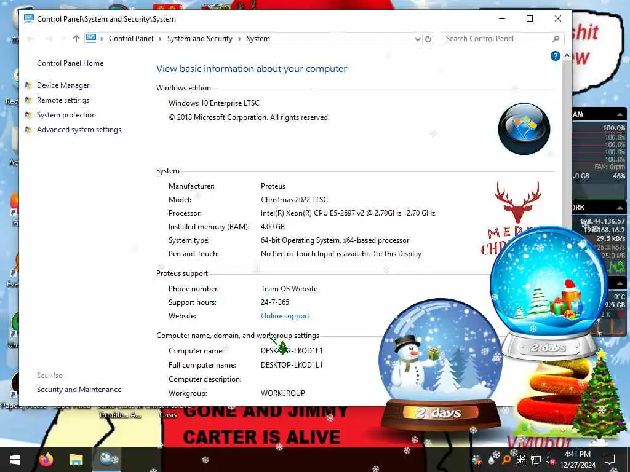This screenshot has height=472, width=630.
Task: Expand the chevron after Control Panel breadcrumb
Action: click(160, 39)
